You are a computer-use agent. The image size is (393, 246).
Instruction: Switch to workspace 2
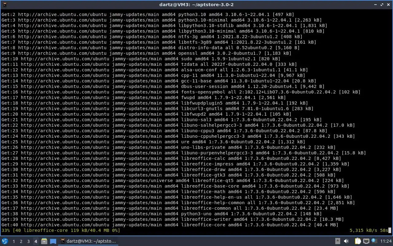pos(21,241)
